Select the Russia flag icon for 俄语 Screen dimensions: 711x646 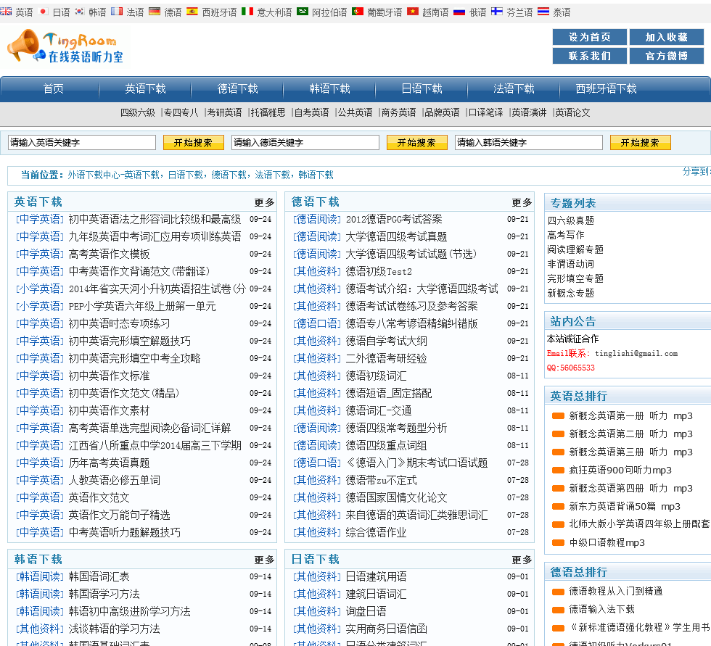click(x=459, y=12)
